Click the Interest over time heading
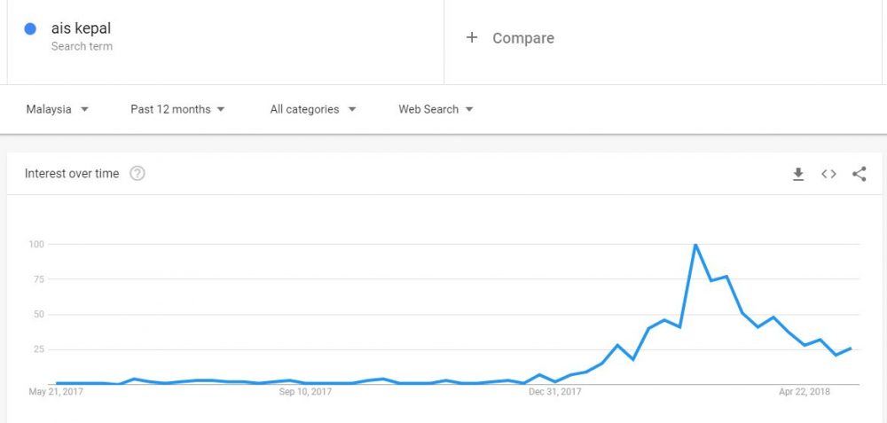Image resolution: width=887 pixels, height=423 pixels. click(x=72, y=174)
